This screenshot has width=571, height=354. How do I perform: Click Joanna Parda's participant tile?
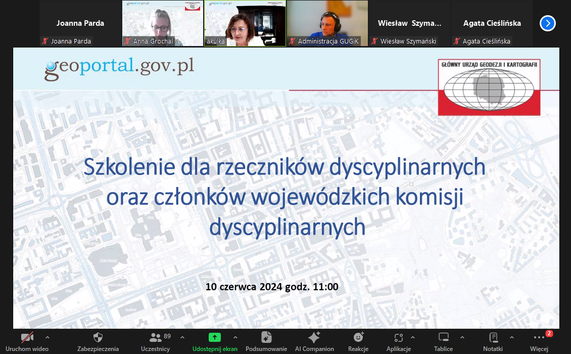(x=80, y=23)
